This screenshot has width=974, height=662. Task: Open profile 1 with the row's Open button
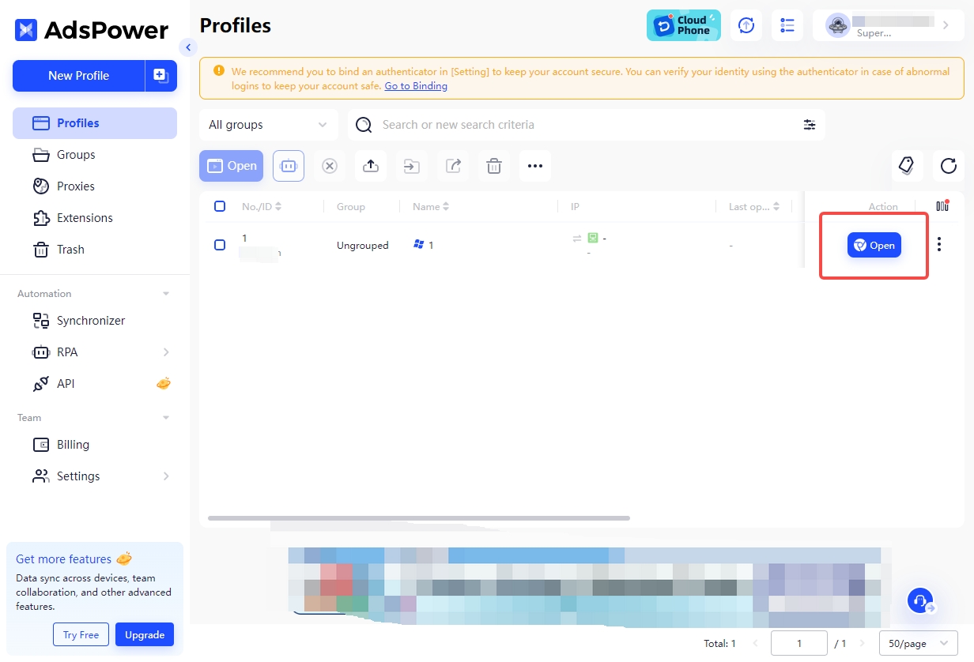pos(874,246)
